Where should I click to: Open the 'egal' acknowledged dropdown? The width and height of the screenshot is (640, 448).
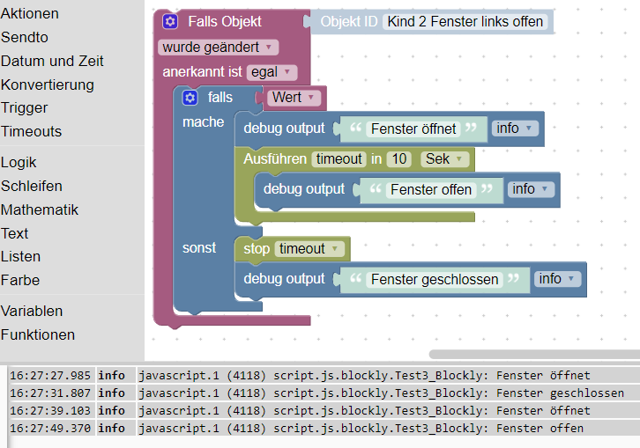272,72
